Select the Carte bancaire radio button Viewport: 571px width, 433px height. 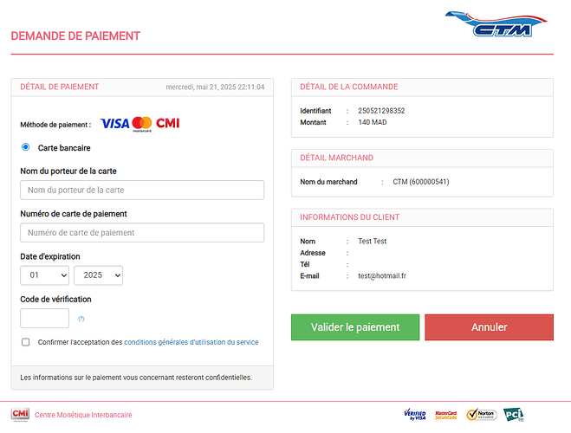point(25,147)
